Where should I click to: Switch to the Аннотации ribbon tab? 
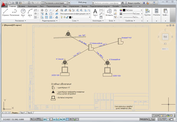tap(32, 6)
